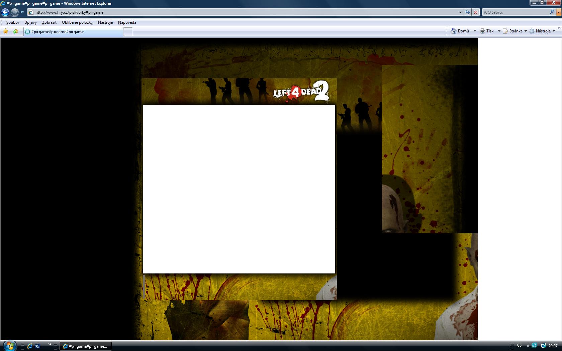This screenshot has height=351, width=562.
Task: Open the Oblíbené položky menu
Action: (x=77, y=22)
